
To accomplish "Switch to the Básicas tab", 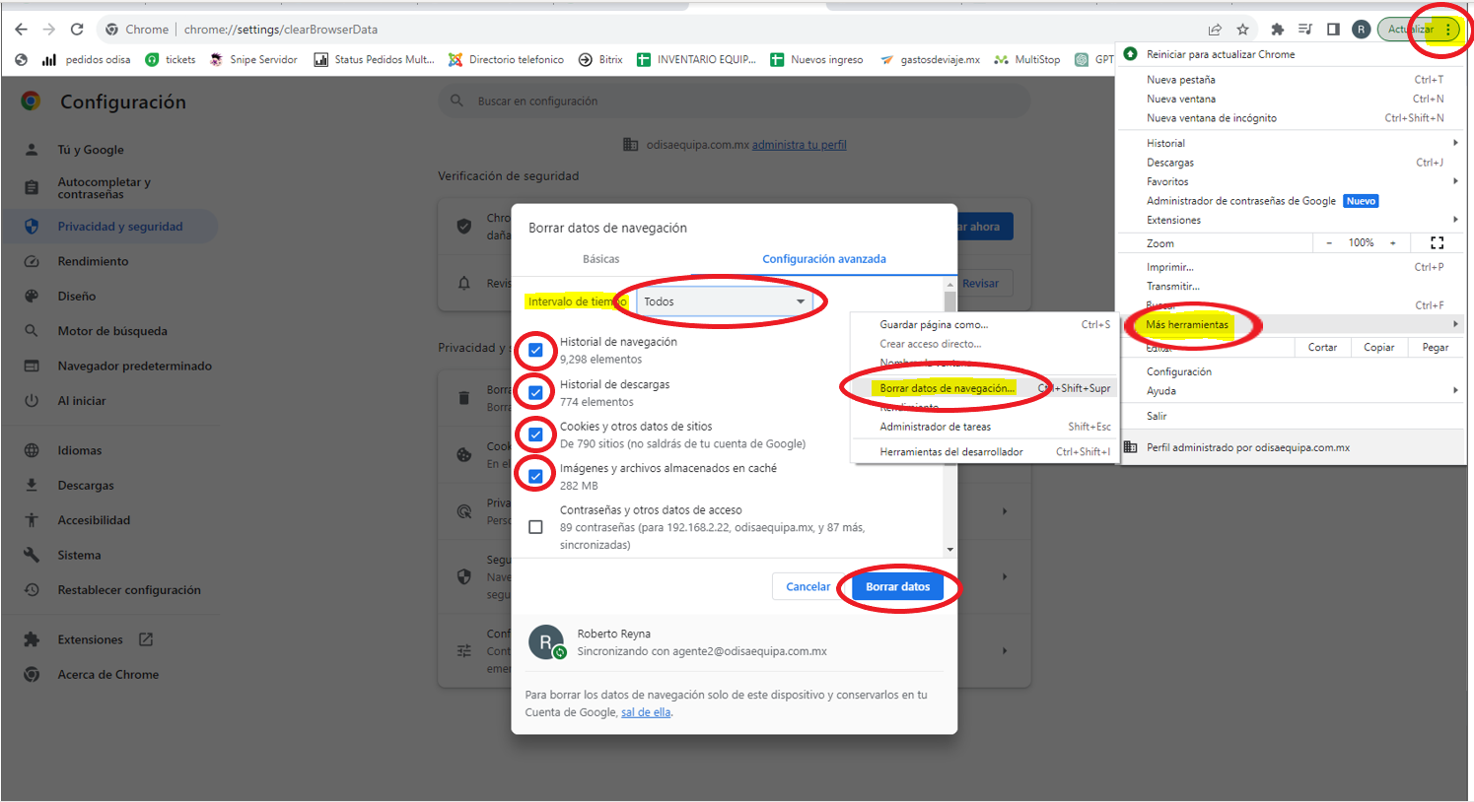I will (601, 259).
